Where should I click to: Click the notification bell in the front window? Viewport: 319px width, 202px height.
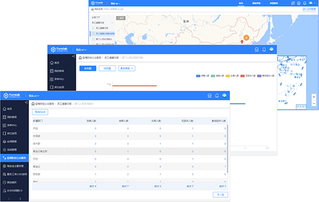point(217,96)
